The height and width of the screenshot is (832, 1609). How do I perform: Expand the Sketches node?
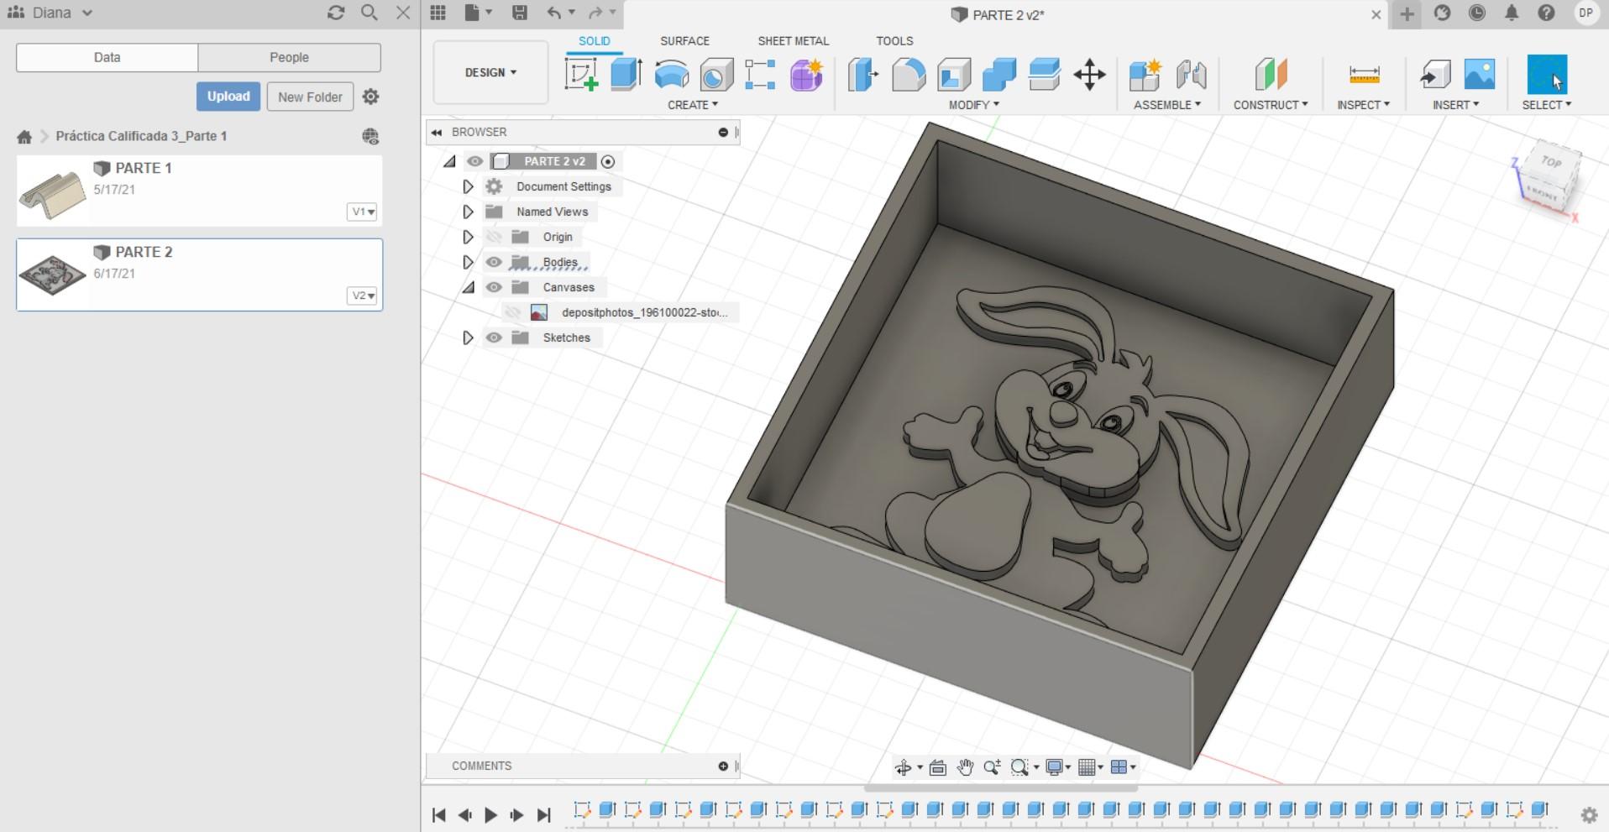469,338
